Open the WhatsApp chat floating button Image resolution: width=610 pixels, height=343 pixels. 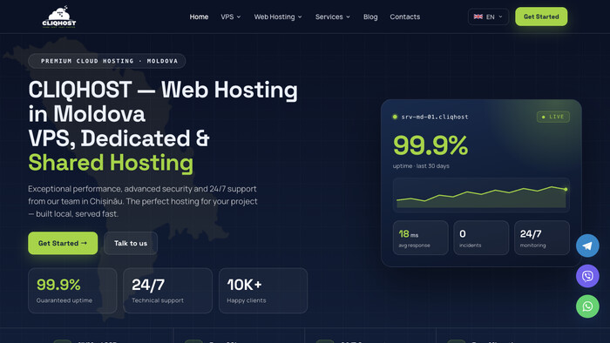coord(587,306)
